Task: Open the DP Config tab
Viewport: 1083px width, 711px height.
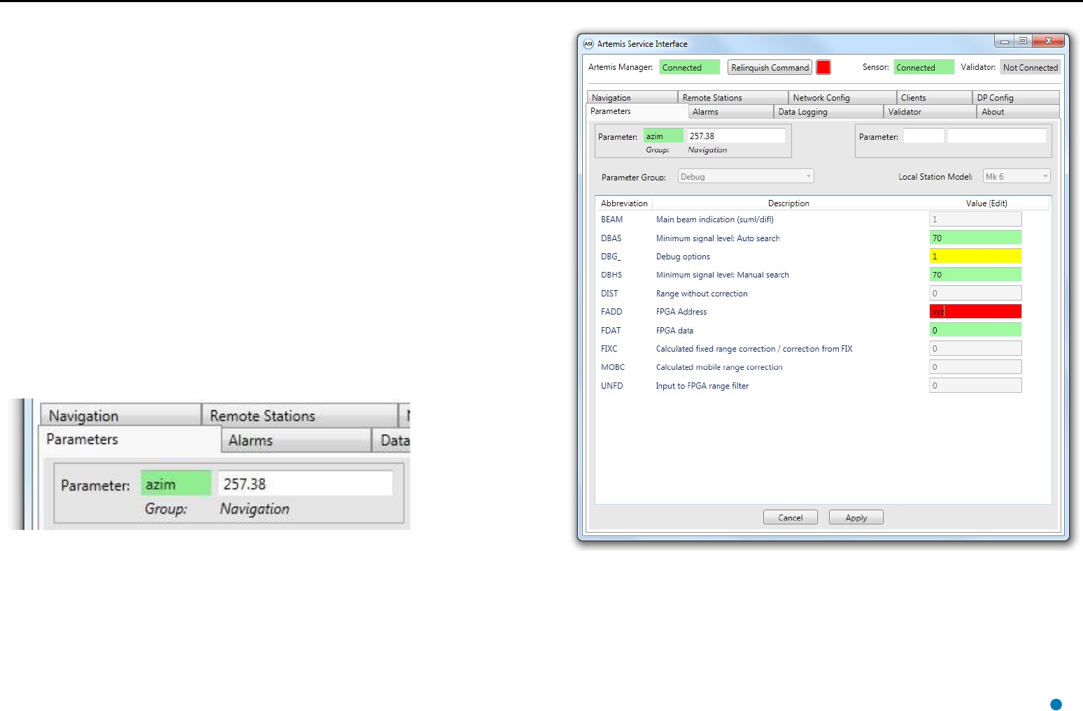Action: 1016,97
